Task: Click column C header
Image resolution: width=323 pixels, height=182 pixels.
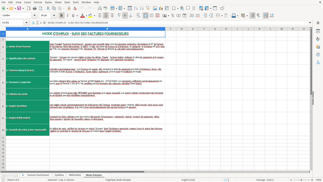Action: [171, 29]
